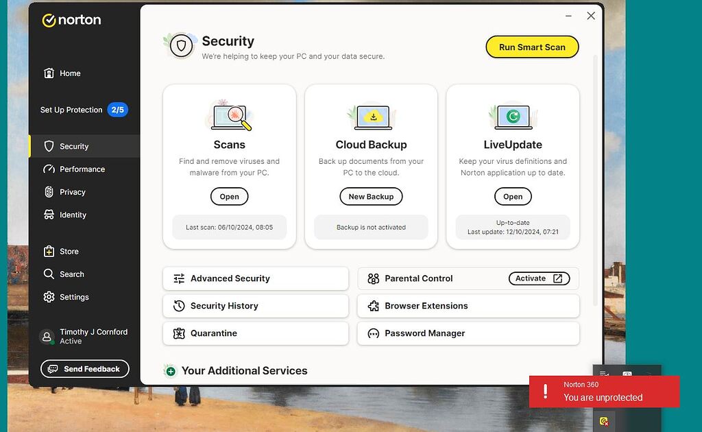Open Parental Control via the Activate button
Viewport: 702px width, 432px height.
[x=540, y=278]
